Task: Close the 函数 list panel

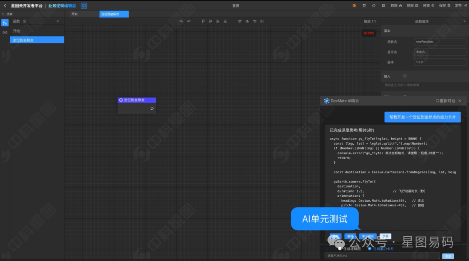Action: [x=58, y=21]
